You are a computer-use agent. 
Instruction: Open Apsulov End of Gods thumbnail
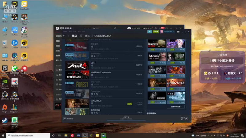157,58
